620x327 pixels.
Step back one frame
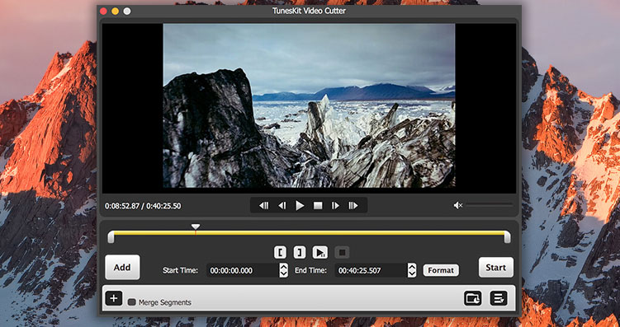(282, 206)
